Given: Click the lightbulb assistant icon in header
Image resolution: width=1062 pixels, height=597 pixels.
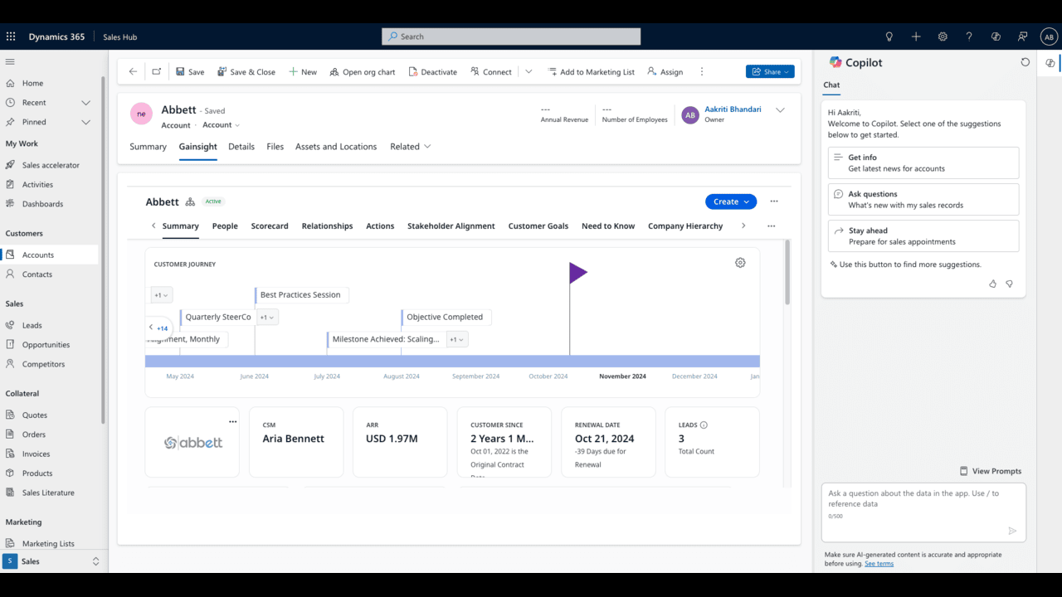Looking at the screenshot, I should coord(889,36).
